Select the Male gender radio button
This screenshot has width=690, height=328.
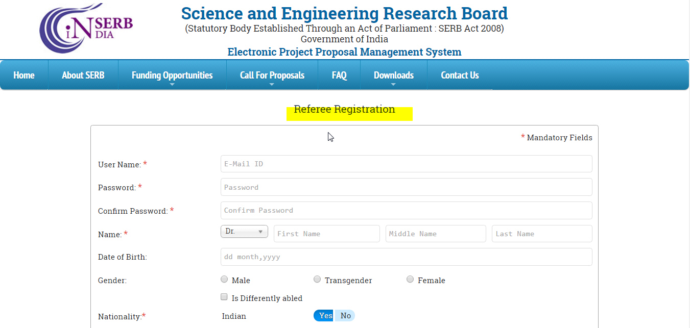tap(224, 280)
